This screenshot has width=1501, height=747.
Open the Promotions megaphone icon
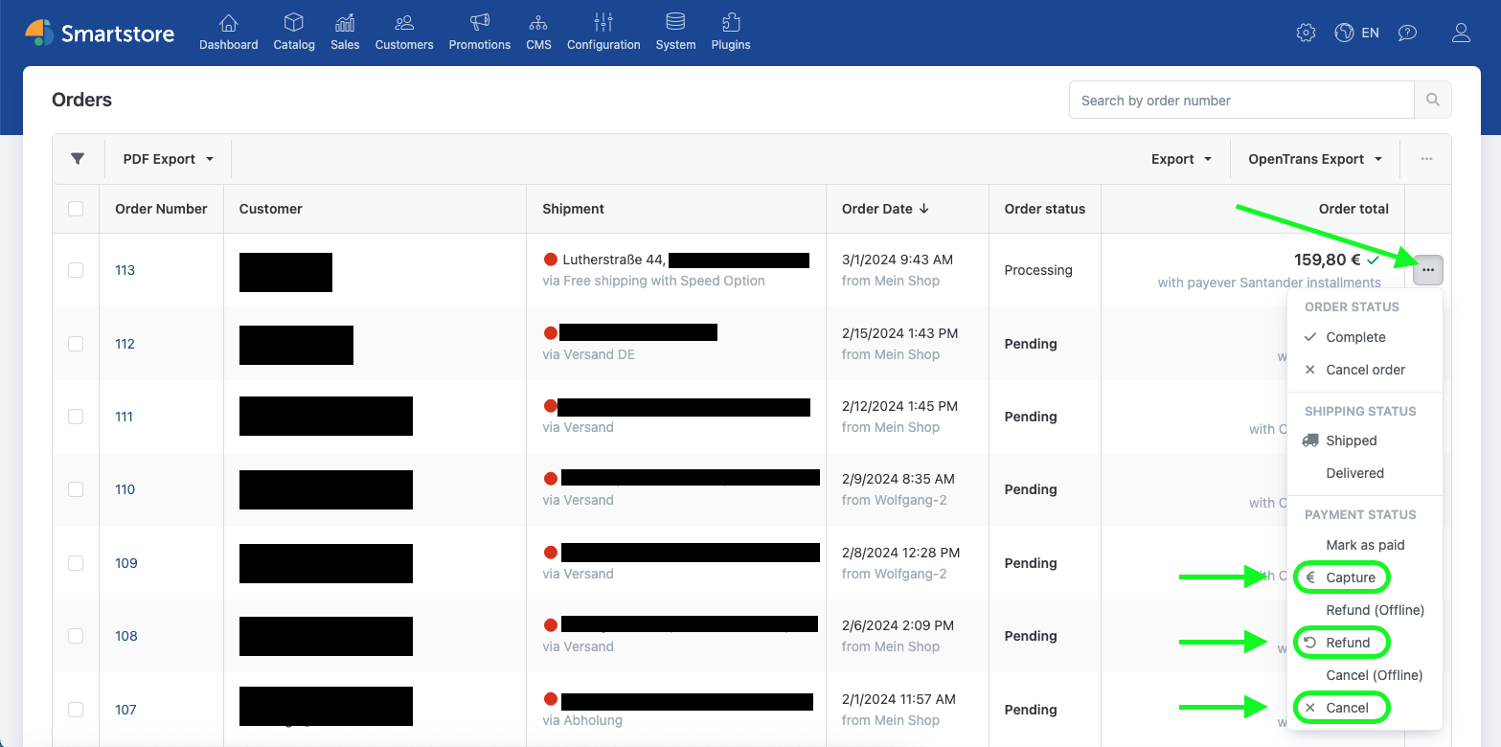coord(480,23)
